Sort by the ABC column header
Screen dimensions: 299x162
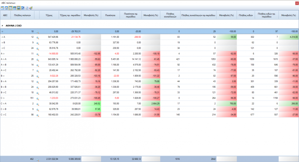[5, 15]
